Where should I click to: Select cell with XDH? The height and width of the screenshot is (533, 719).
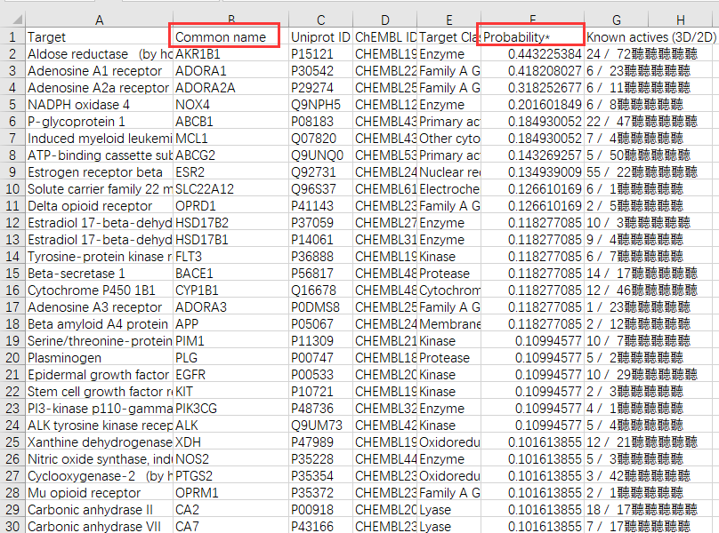click(x=230, y=442)
